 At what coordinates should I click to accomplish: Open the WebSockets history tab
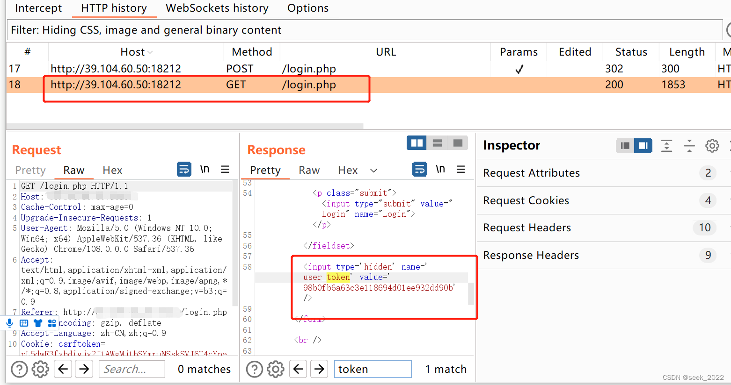(217, 8)
